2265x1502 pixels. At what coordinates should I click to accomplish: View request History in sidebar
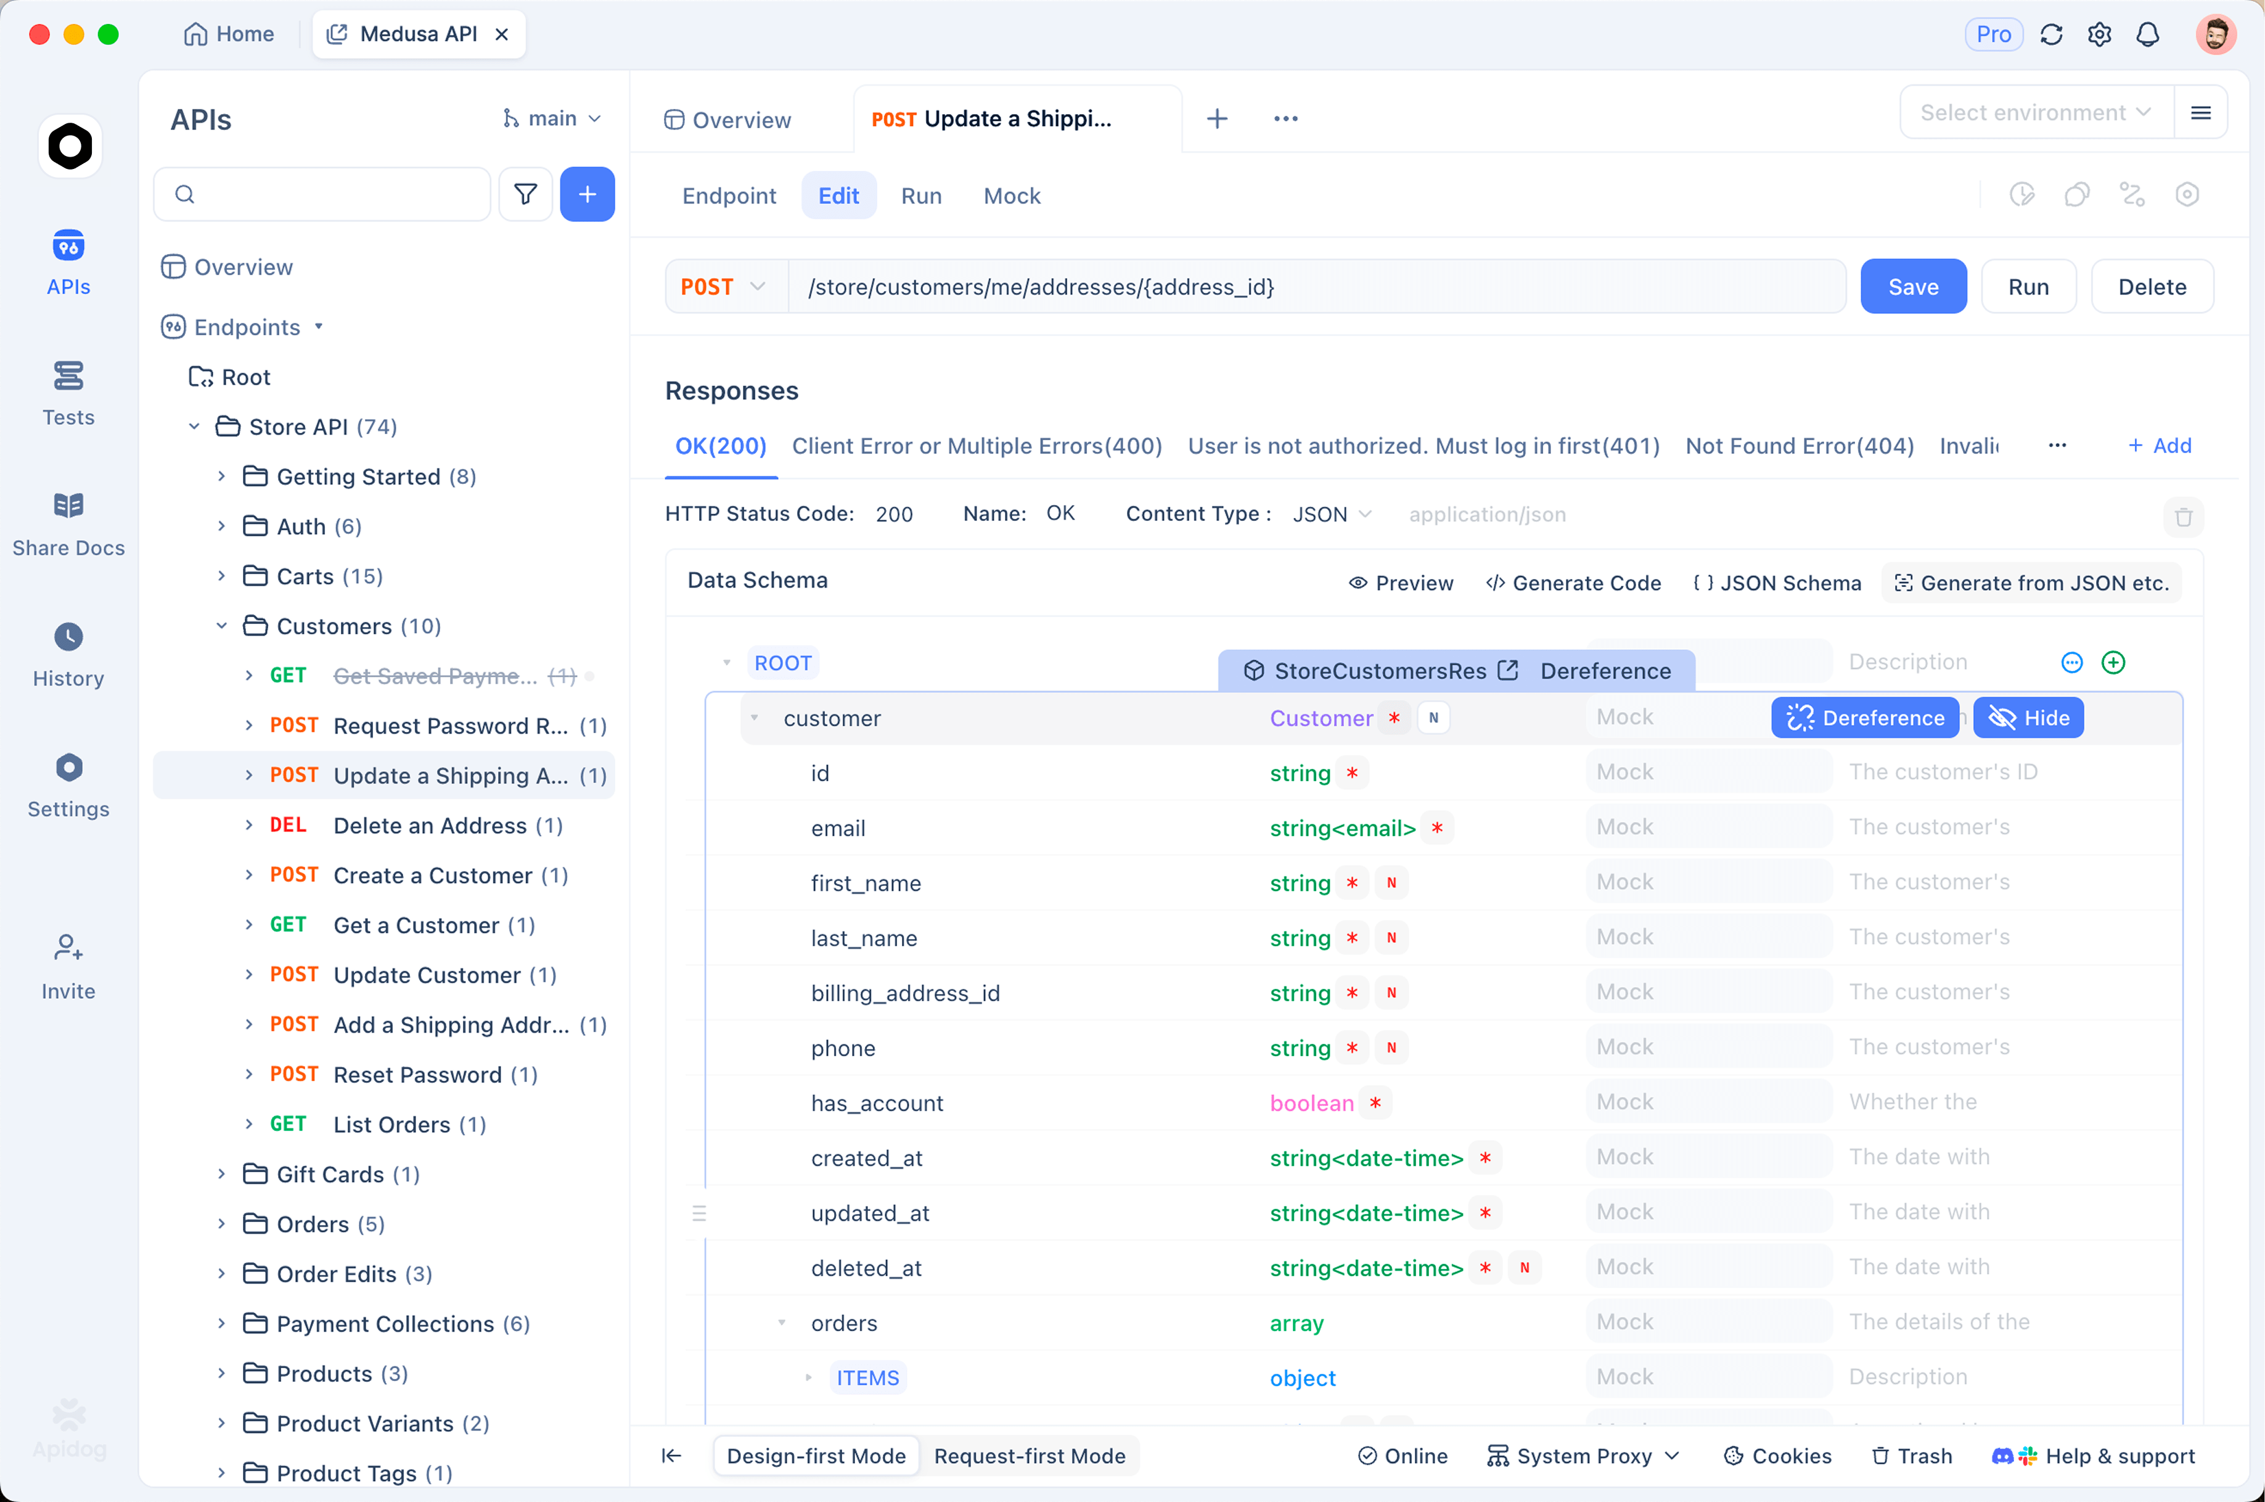(x=67, y=654)
